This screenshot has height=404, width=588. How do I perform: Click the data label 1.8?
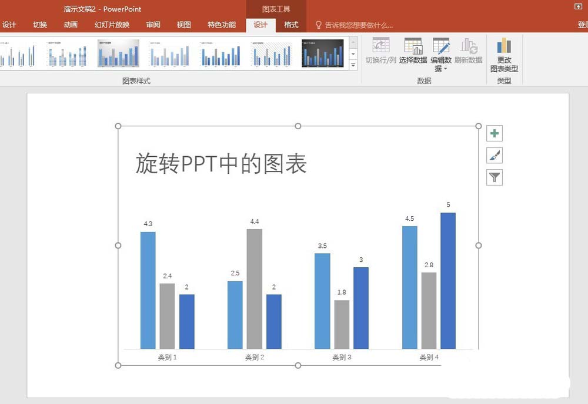[x=342, y=292]
